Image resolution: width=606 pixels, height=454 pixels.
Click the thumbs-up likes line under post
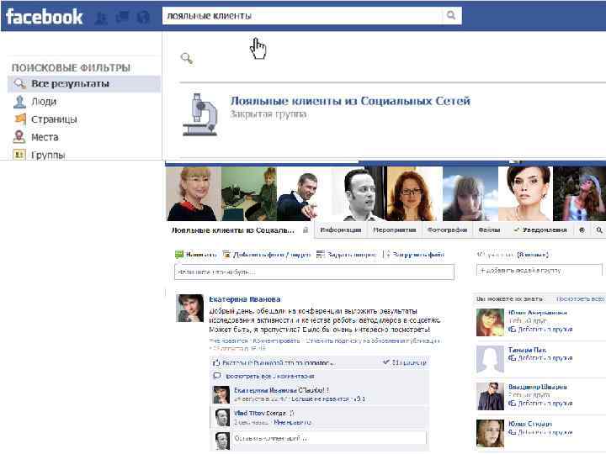coord(274,363)
